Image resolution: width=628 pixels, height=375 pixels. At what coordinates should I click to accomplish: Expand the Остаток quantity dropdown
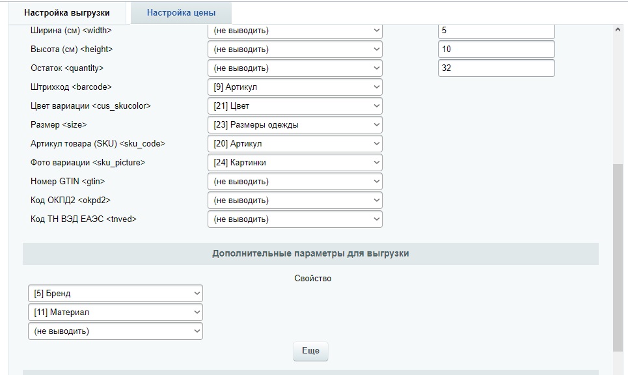(x=295, y=68)
